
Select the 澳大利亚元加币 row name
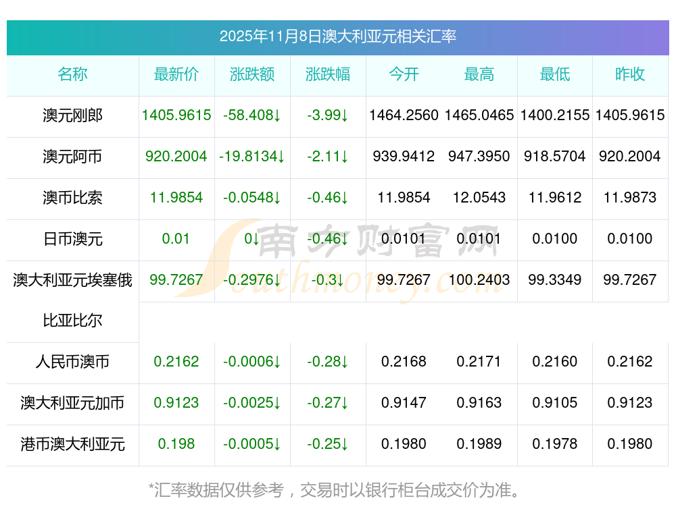[72, 403]
